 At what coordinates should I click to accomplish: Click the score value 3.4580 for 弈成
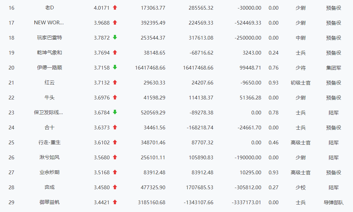click(x=102, y=187)
